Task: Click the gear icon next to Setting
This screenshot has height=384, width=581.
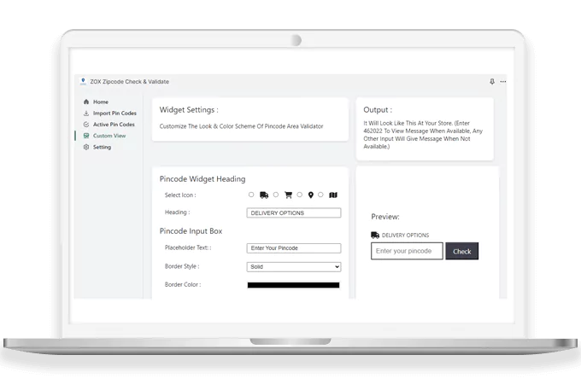Action: [x=85, y=147]
